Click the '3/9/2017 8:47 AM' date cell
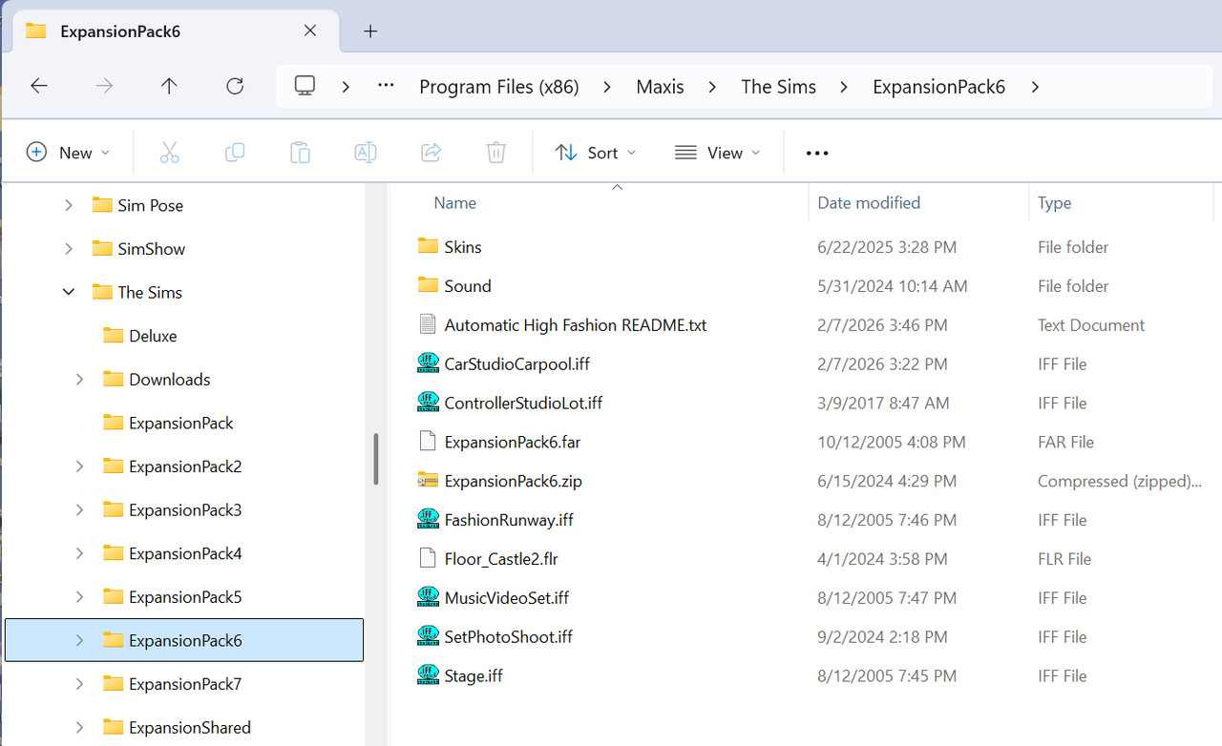This screenshot has width=1222, height=746. pos(883,403)
